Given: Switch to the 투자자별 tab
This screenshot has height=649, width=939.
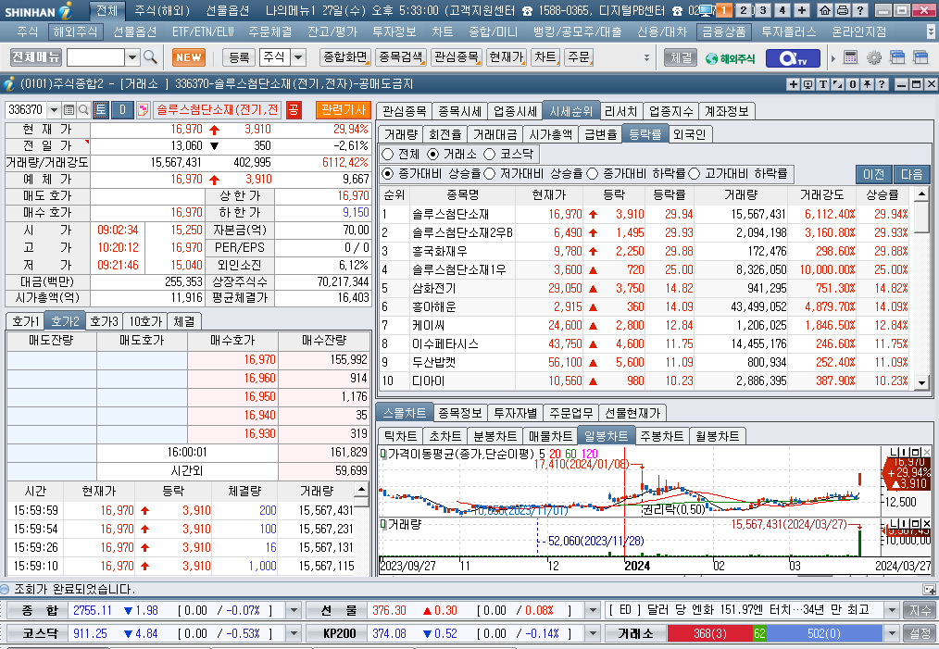Looking at the screenshot, I should click(516, 413).
